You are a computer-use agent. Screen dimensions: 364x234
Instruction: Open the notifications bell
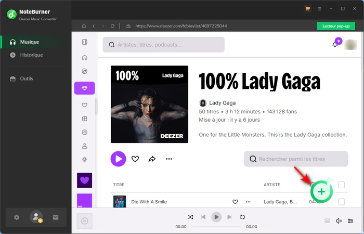click(335, 45)
